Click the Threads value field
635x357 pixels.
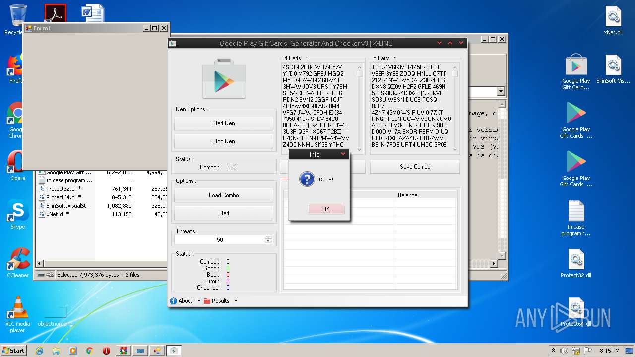click(x=220, y=239)
